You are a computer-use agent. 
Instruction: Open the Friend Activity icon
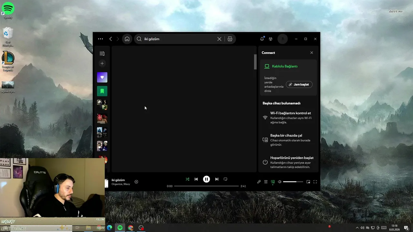tap(271, 39)
